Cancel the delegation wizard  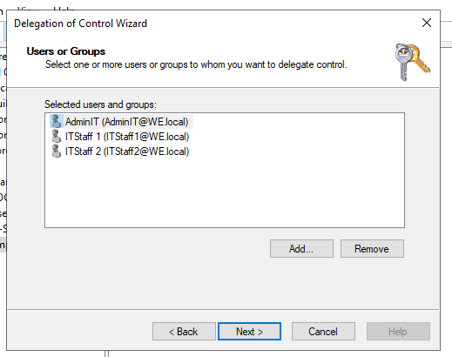(x=323, y=332)
